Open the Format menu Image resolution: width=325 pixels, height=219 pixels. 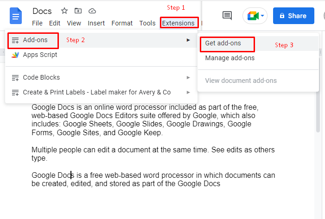click(122, 23)
